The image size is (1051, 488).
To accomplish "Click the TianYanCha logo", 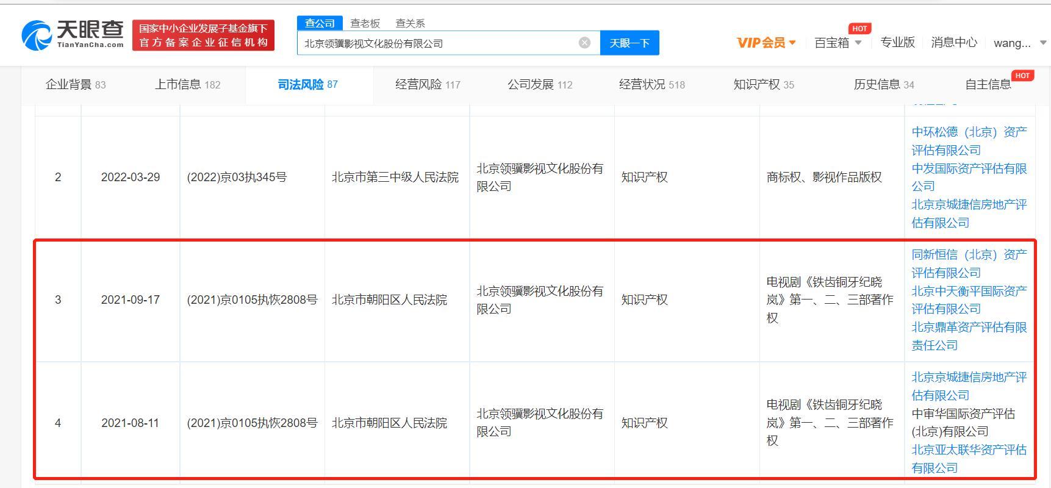I will pyautogui.click(x=73, y=35).
